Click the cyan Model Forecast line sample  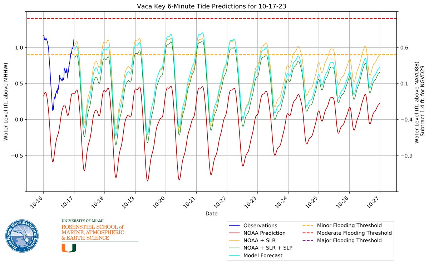[x=234, y=256]
